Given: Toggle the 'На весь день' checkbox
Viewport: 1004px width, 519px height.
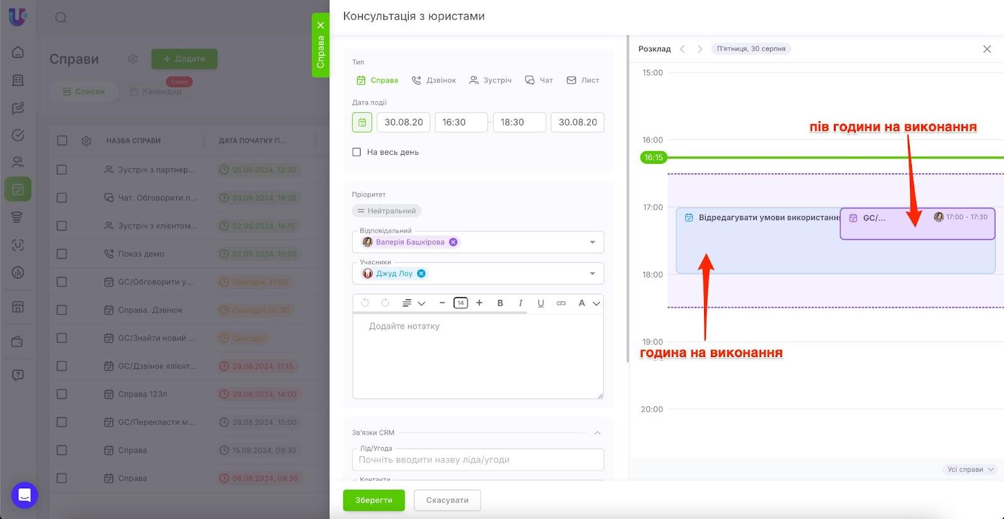Looking at the screenshot, I should [x=356, y=152].
